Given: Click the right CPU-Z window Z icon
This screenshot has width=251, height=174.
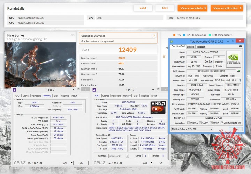Looking at the screenshot, I should tap(94, 90).
